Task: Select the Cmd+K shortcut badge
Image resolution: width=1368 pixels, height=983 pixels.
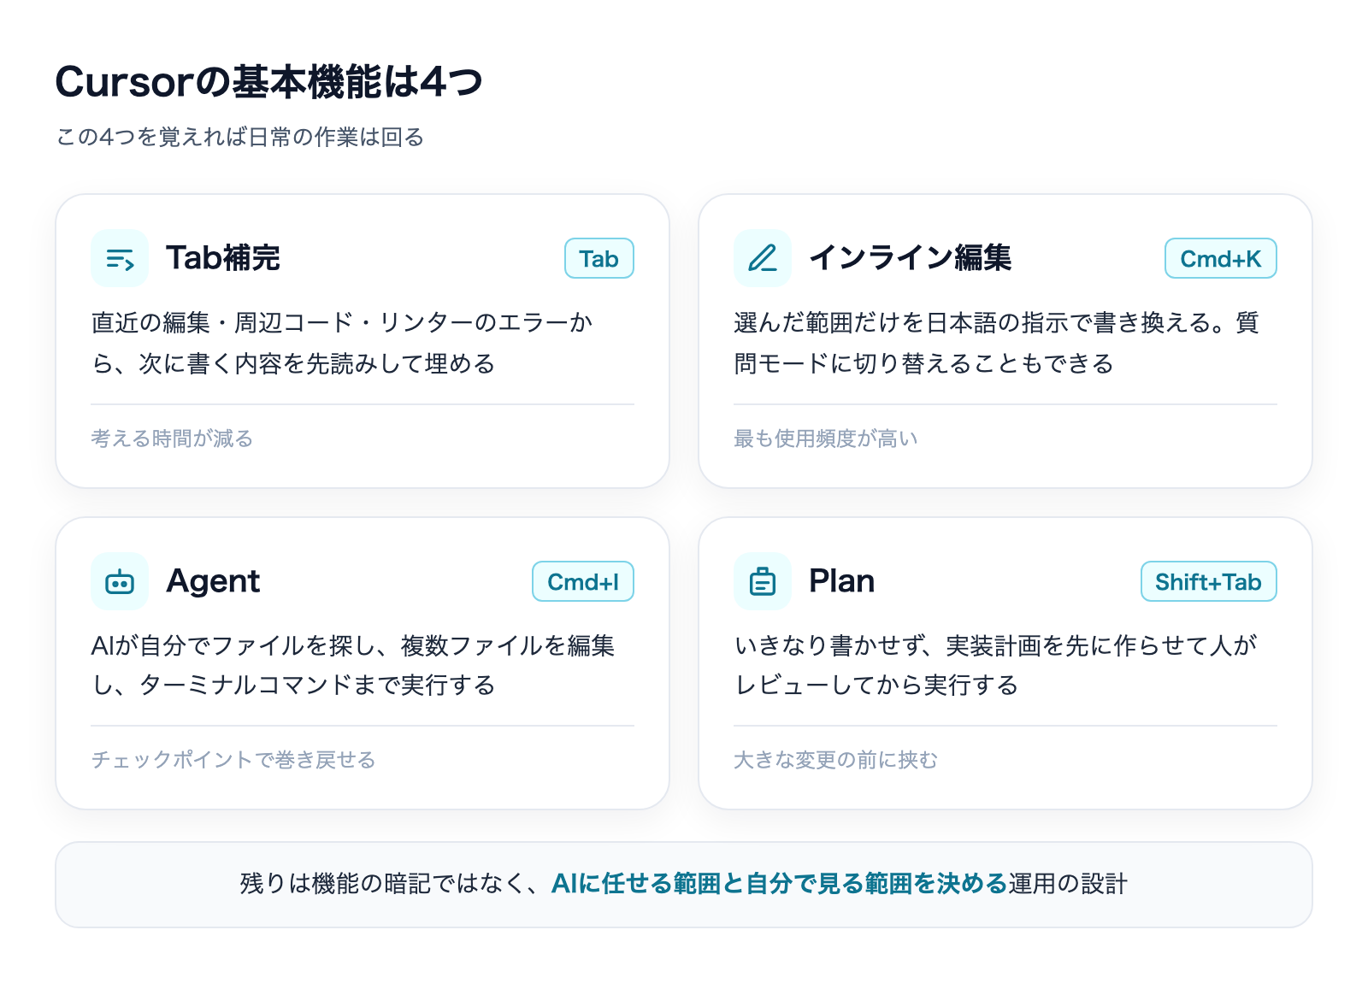Action: [1221, 258]
